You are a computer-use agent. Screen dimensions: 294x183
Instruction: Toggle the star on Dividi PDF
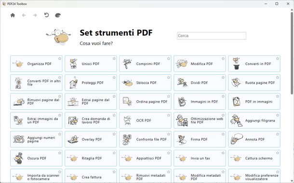coord(223,78)
